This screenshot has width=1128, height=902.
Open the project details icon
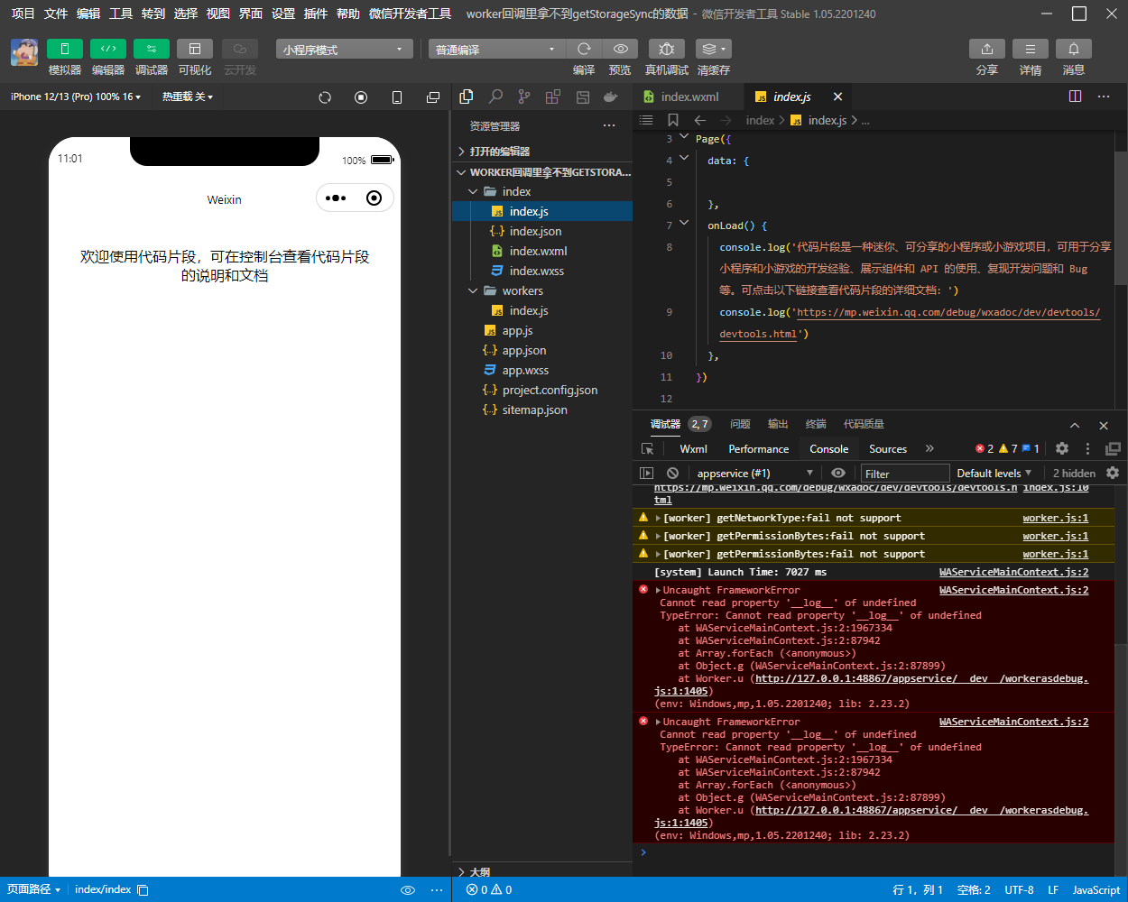(1031, 49)
